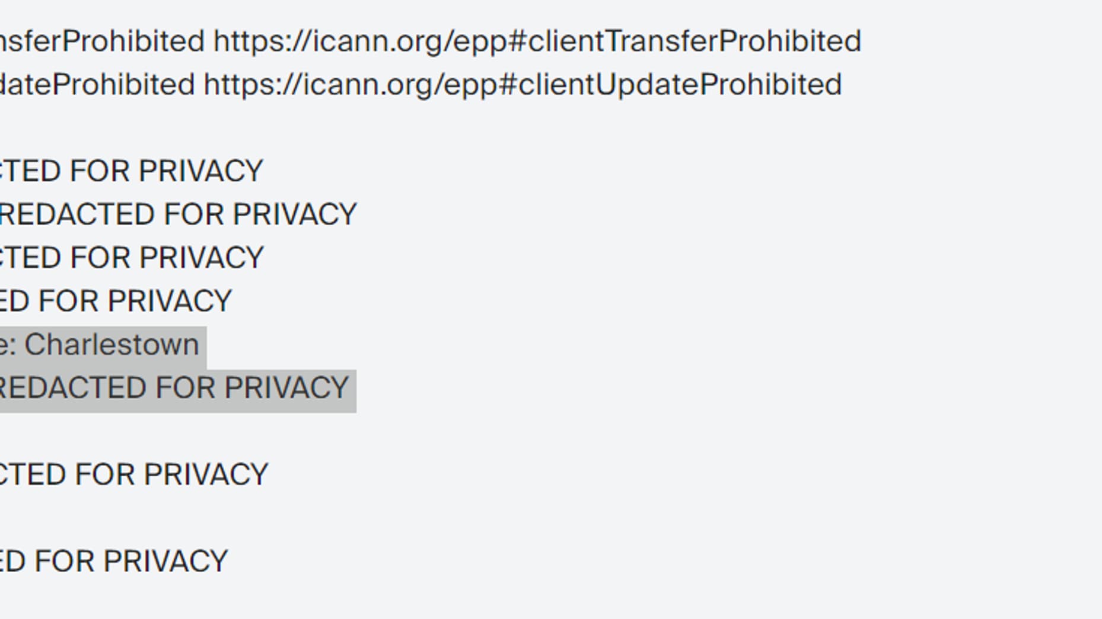Click the "#clientUpdateProhibited" URL fragment
Screen dimensions: 1102x619
coord(671,85)
